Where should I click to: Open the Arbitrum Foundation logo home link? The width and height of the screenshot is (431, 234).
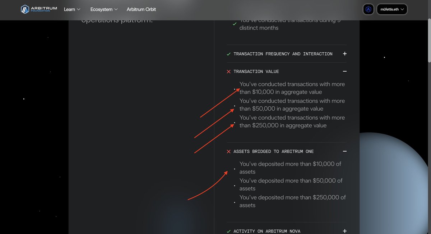tap(39, 9)
